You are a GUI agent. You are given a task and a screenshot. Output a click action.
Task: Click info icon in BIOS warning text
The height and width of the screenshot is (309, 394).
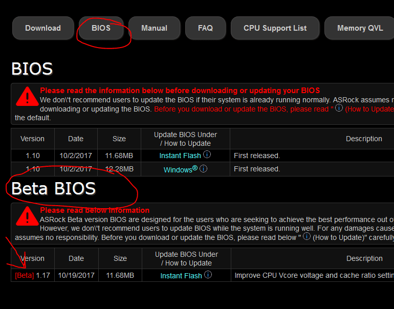339,108
